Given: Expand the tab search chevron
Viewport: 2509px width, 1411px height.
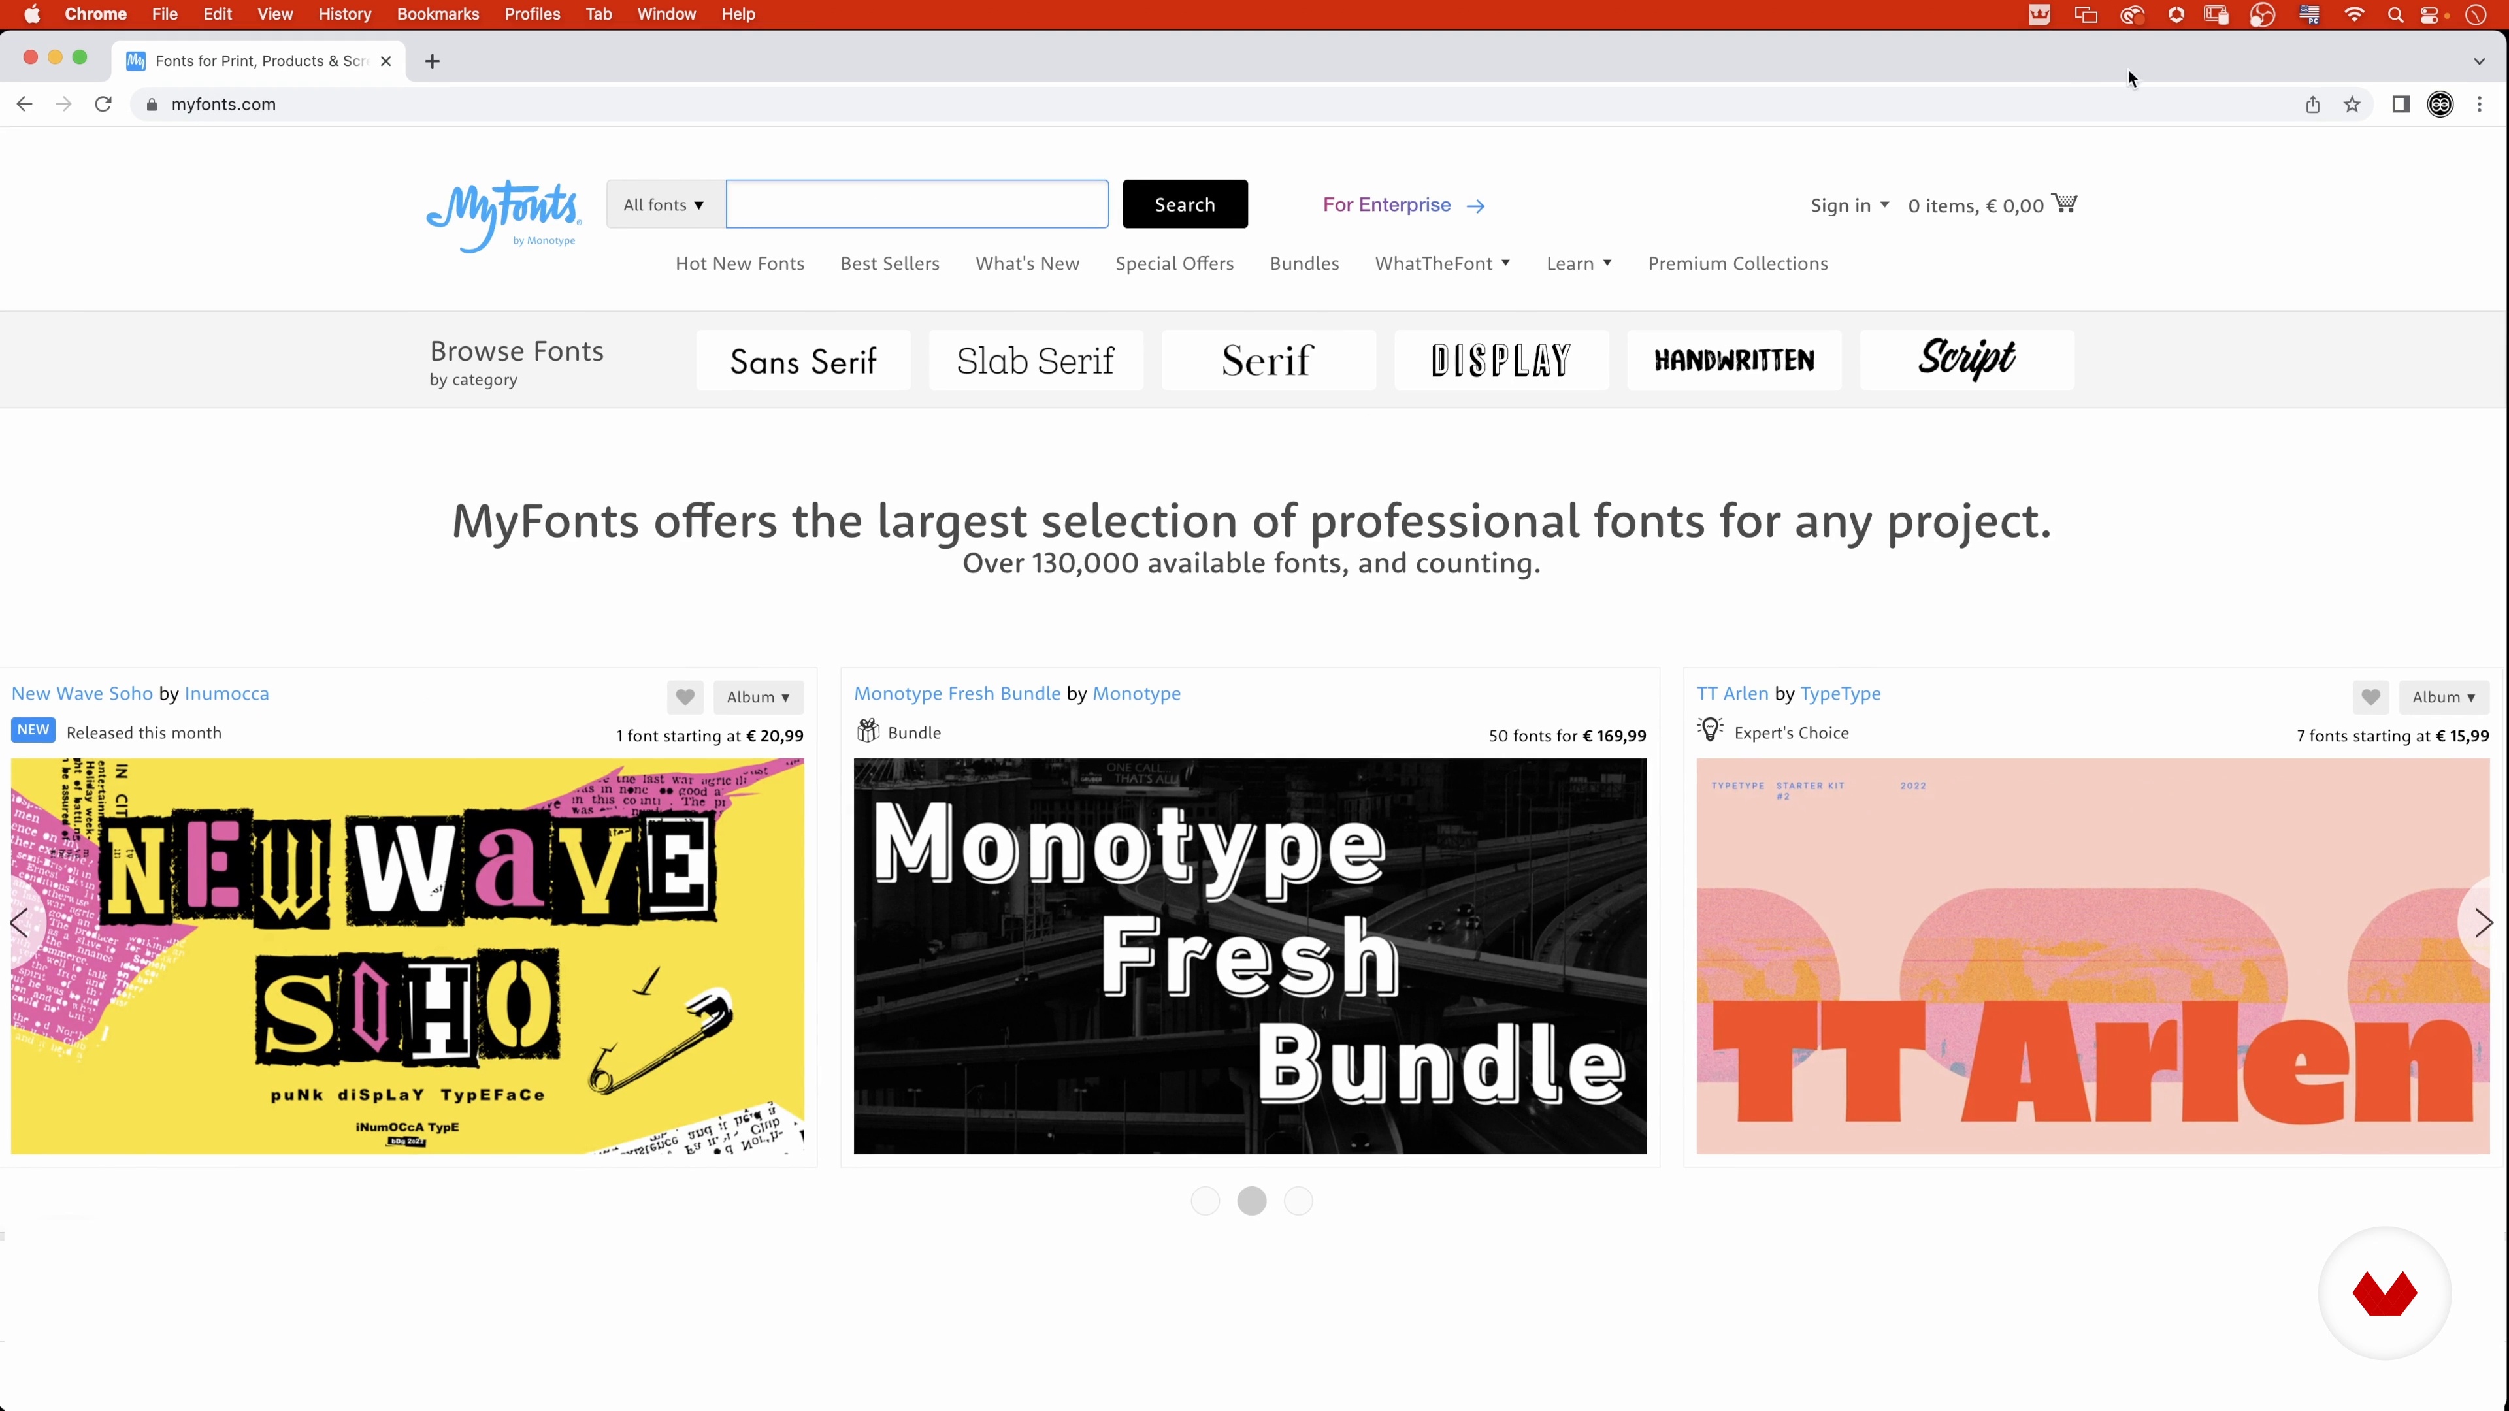Looking at the screenshot, I should 2479,61.
